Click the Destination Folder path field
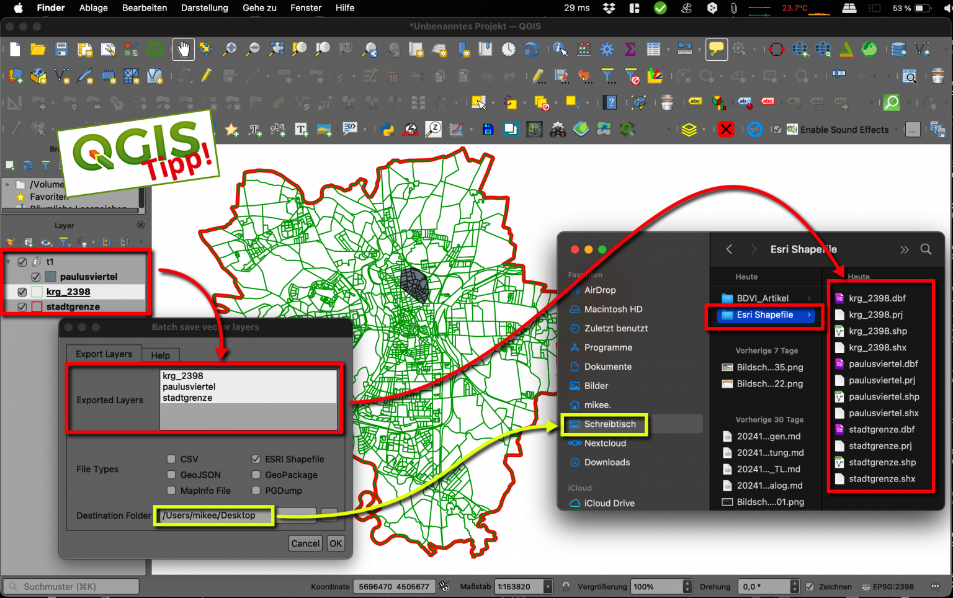 pyautogui.click(x=213, y=515)
